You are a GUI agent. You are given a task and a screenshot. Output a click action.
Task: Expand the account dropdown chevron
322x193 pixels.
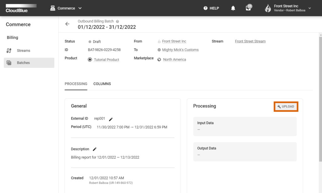(310, 8)
